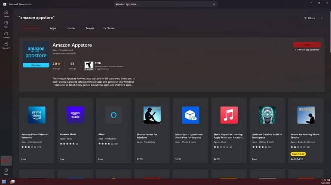Click the "amazon appstore" results heading
Screen dimensions: 331x185
(37, 18)
